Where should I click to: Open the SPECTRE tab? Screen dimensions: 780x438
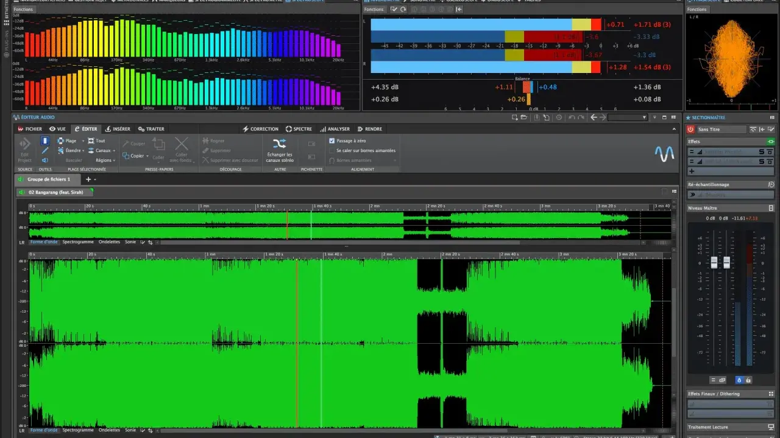coord(299,129)
